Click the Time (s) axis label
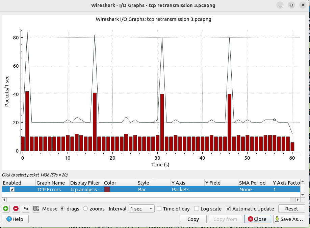Viewport: 310px width, 228px height. click(160, 164)
